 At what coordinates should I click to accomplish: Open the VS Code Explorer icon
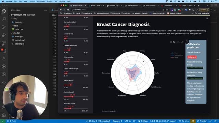[4, 11]
